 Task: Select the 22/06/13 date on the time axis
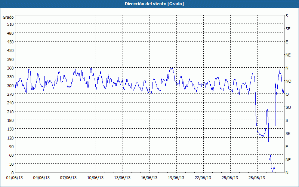pyautogui.click(x=203, y=178)
